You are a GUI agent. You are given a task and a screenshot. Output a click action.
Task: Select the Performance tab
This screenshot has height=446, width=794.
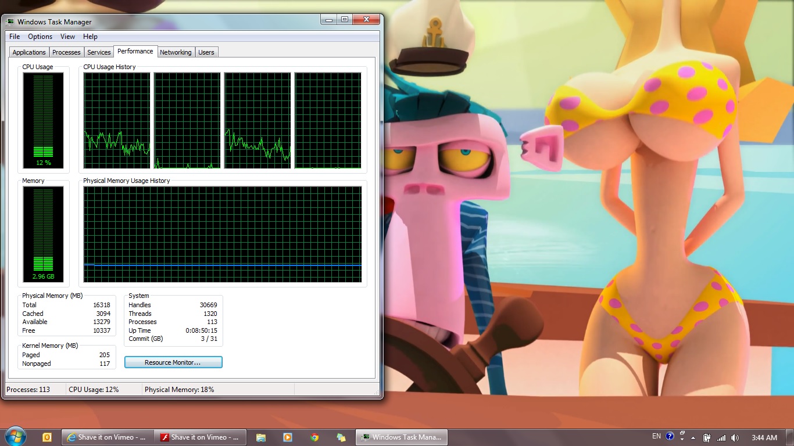(x=135, y=51)
